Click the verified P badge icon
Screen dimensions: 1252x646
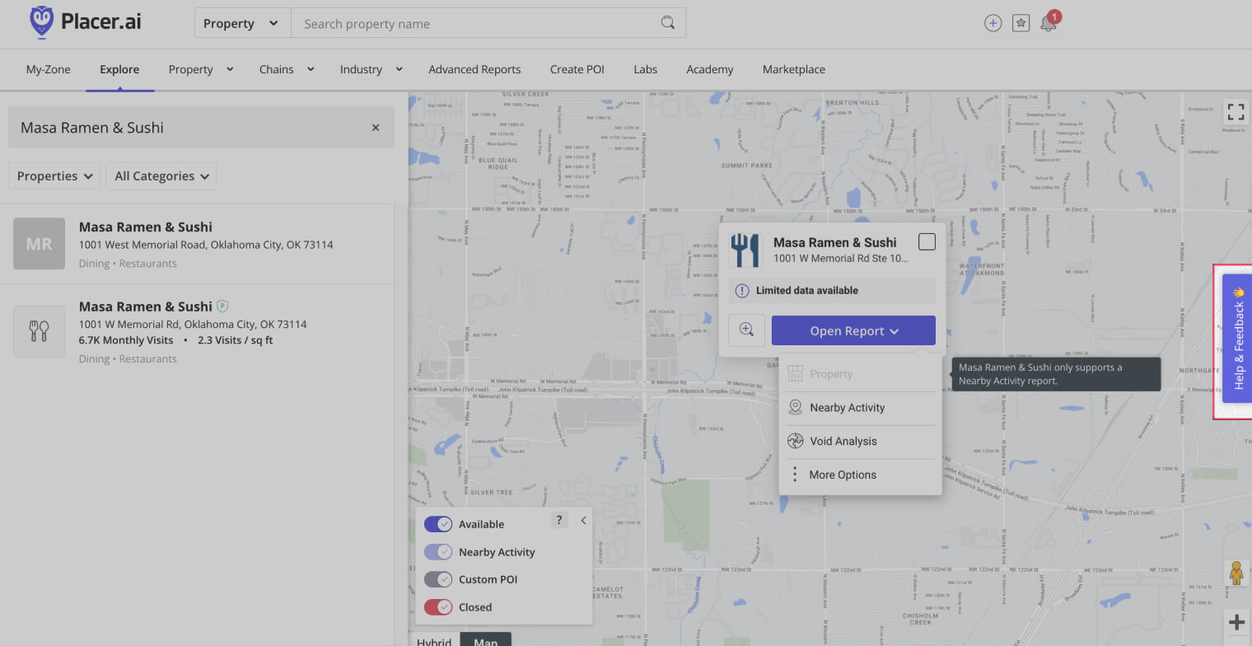pos(222,307)
